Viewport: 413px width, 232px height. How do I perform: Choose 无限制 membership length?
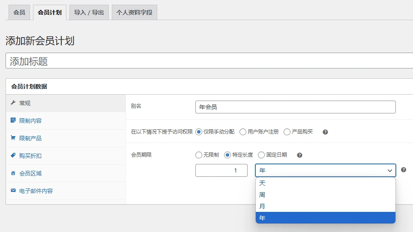(199, 155)
